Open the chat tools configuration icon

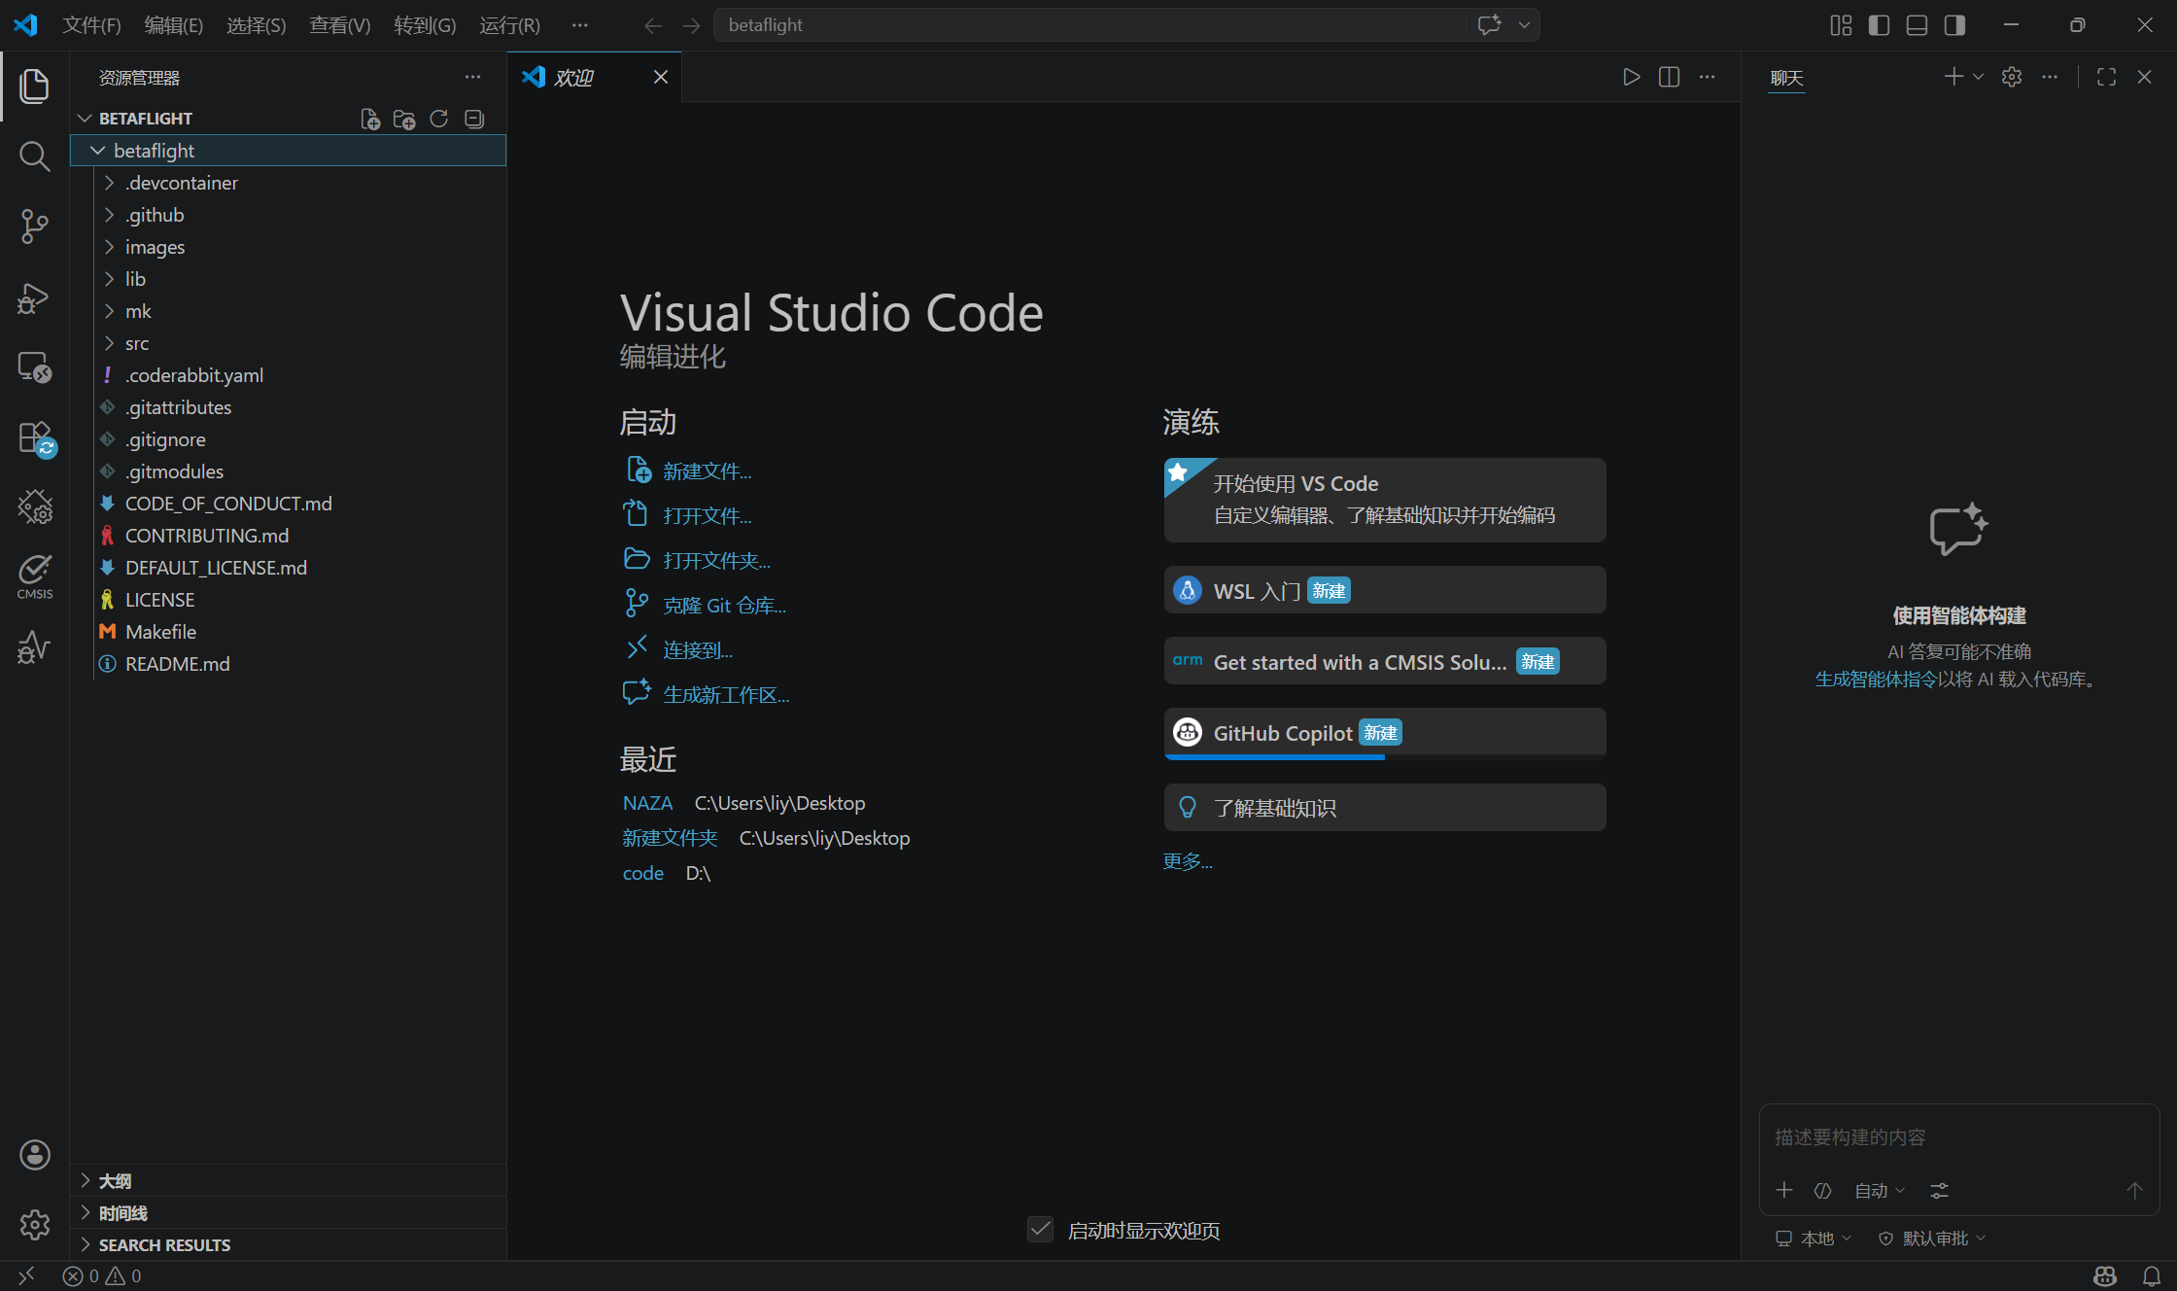click(x=1939, y=1191)
